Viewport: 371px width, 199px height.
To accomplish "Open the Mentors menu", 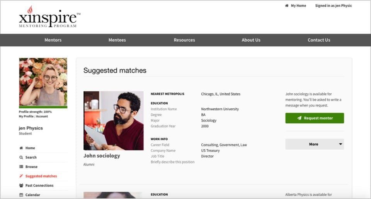I will (x=53, y=40).
